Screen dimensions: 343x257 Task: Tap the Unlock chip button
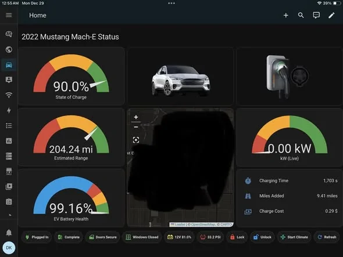coord(262,237)
